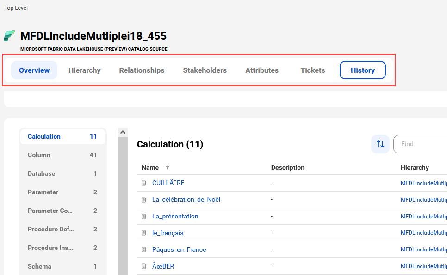Select the Column asset type
This screenshot has height=275, width=447.
tap(62, 155)
